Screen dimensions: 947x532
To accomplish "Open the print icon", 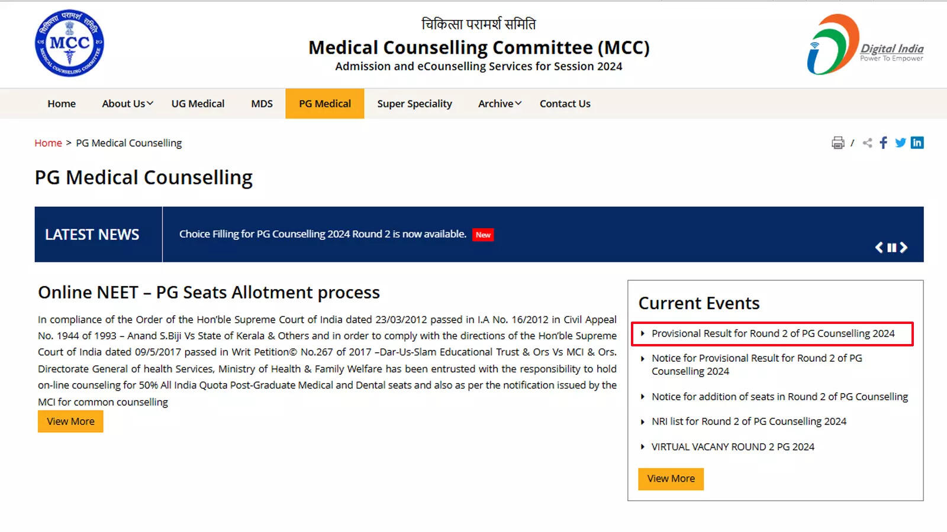I will point(837,142).
